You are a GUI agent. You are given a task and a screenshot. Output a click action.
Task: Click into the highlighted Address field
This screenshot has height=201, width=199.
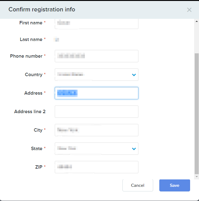click(x=96, y=93)
